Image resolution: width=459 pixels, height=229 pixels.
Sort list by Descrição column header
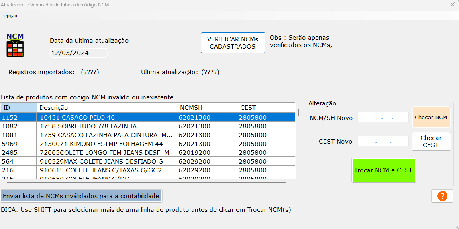pos(106,108)
